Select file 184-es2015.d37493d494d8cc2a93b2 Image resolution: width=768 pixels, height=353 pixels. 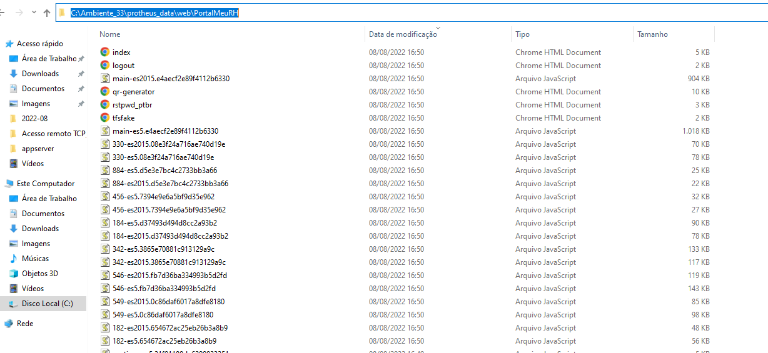coord(170,236)
